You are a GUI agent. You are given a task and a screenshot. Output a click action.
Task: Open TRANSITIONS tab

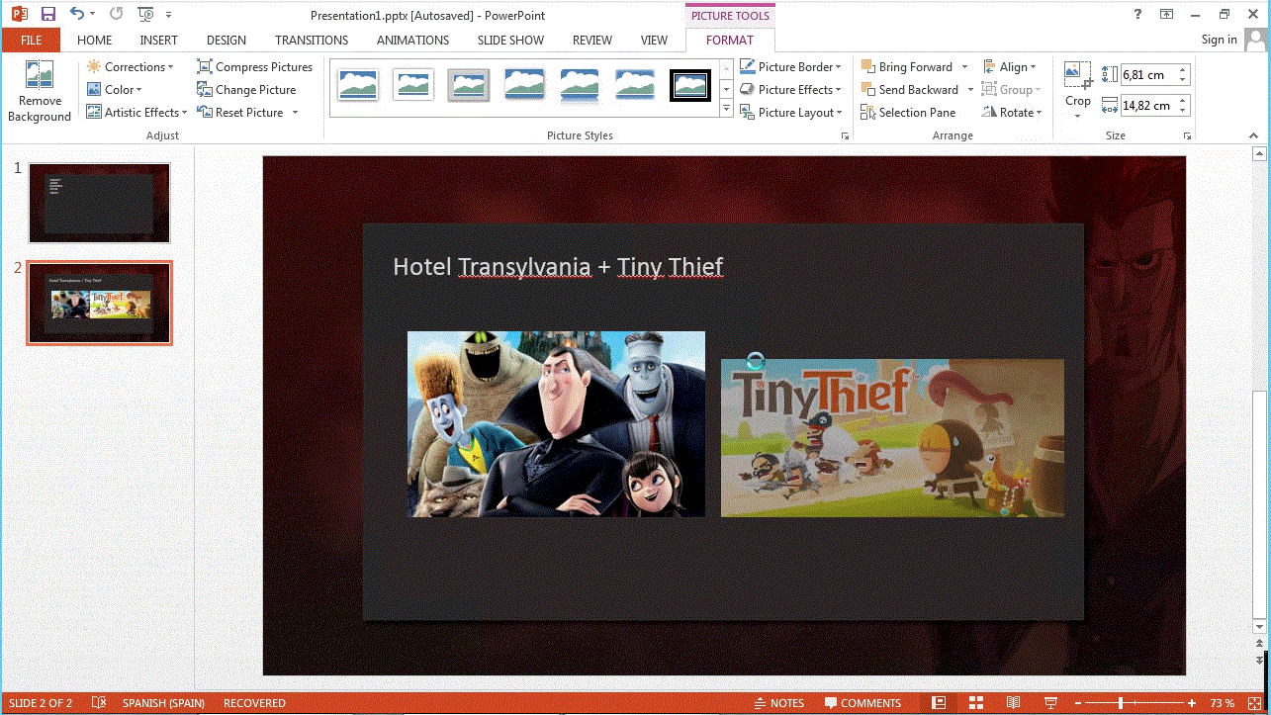tap(312, 41)
